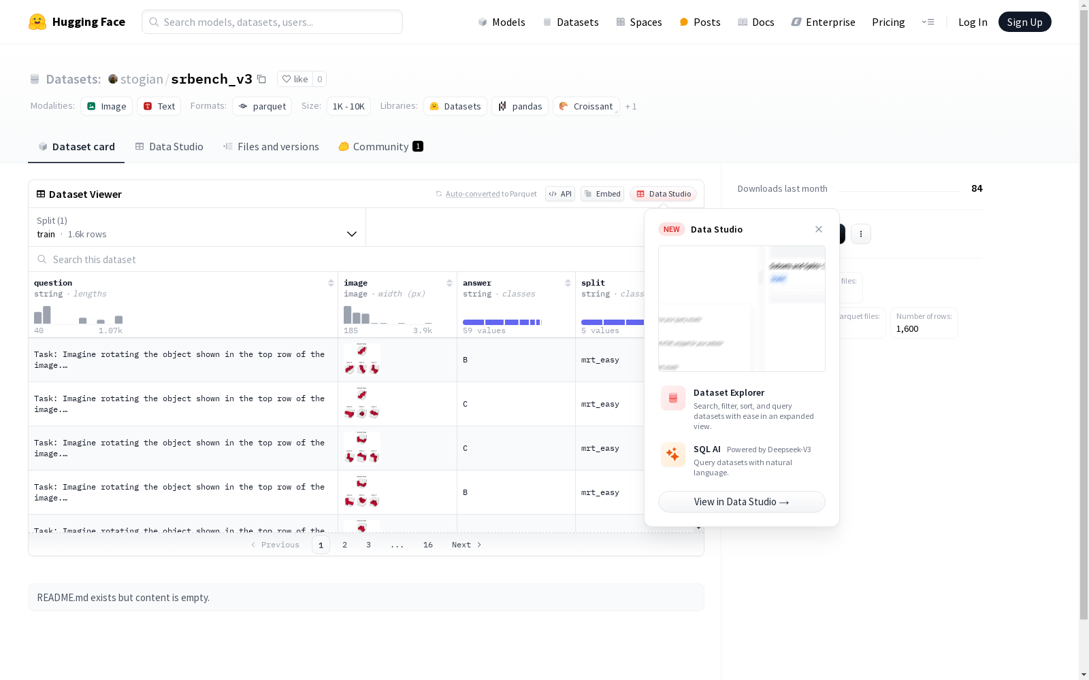The height and width of the screenshot is (680, 1089).
Task: Click View in Data Studio button
Action: coord(742,502)
